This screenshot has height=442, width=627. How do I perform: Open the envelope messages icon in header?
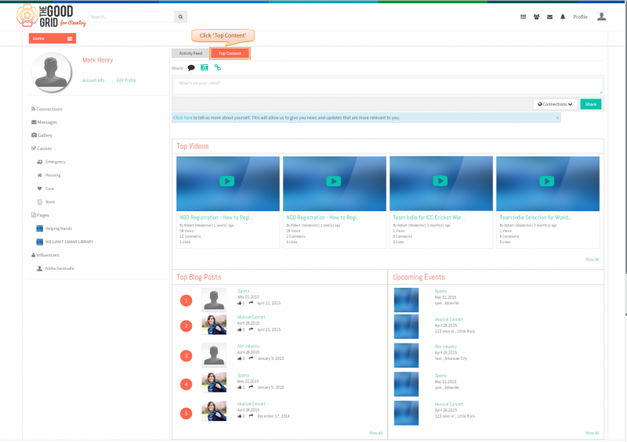[x=550, y=16]
